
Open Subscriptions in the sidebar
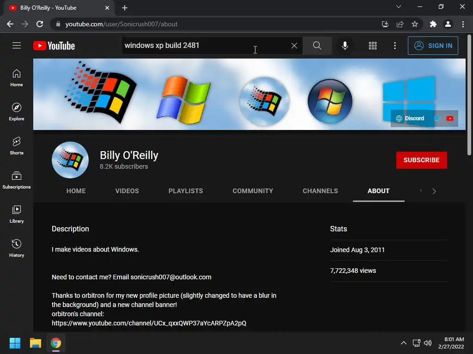[x=17, y=180]
